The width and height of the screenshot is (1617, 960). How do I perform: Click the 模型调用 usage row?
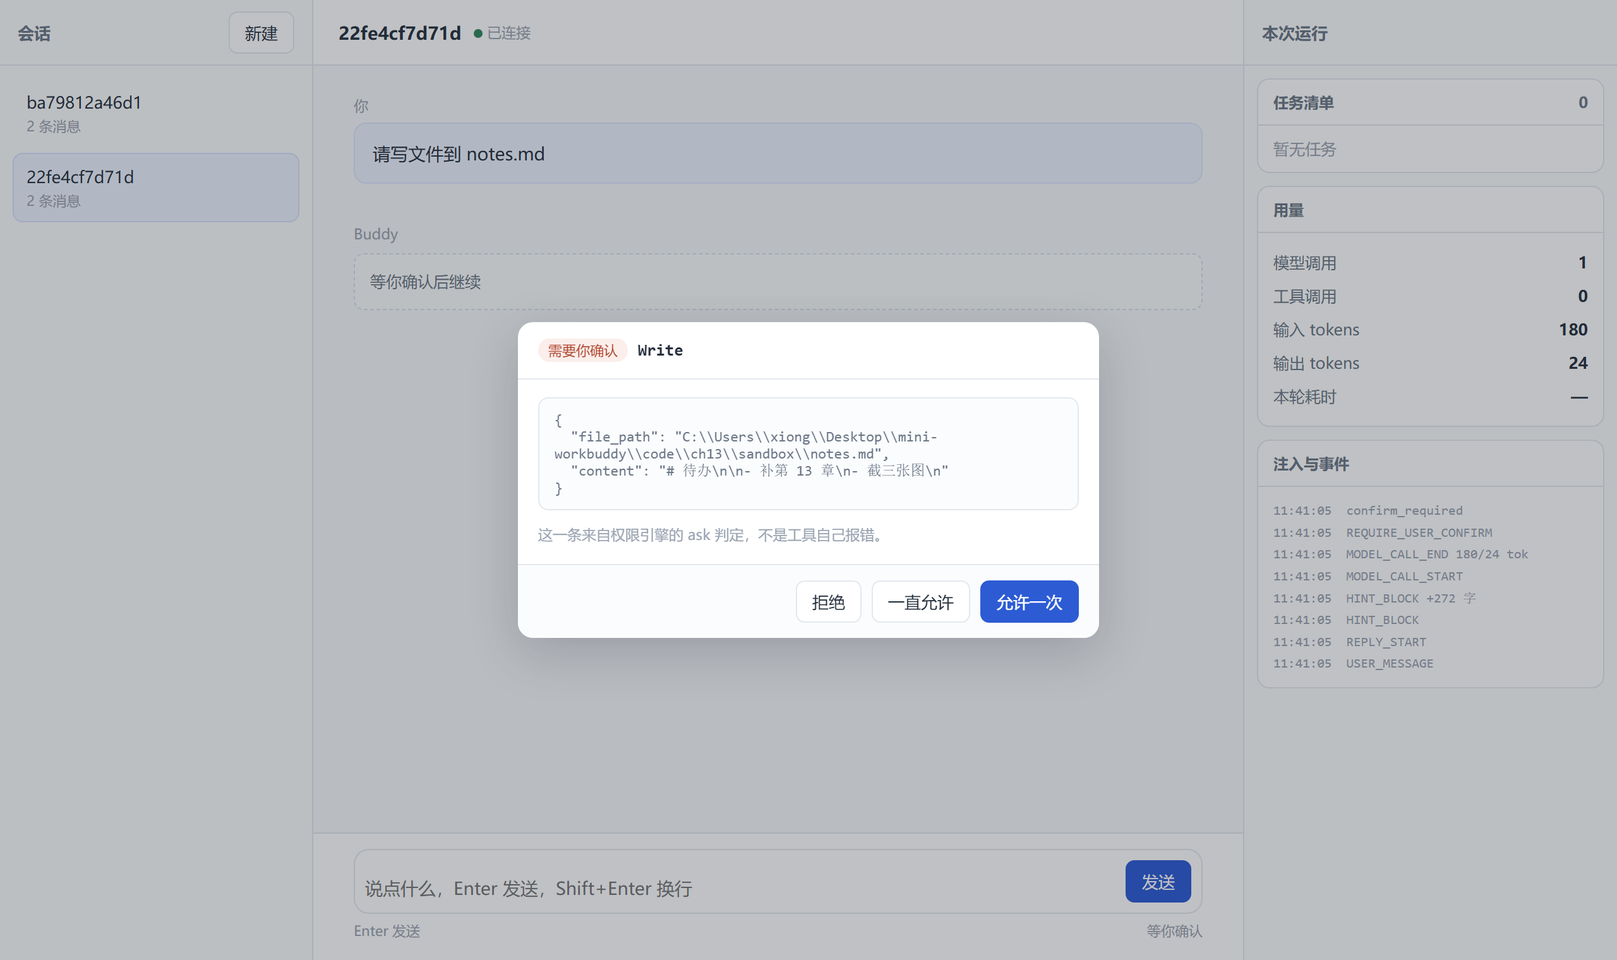pyautogui.click(x=1430, y=263)
